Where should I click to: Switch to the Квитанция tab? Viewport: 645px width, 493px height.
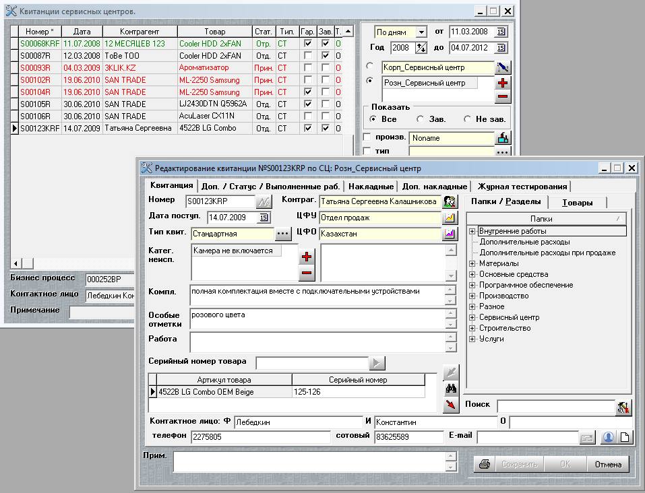coord(172,185)
